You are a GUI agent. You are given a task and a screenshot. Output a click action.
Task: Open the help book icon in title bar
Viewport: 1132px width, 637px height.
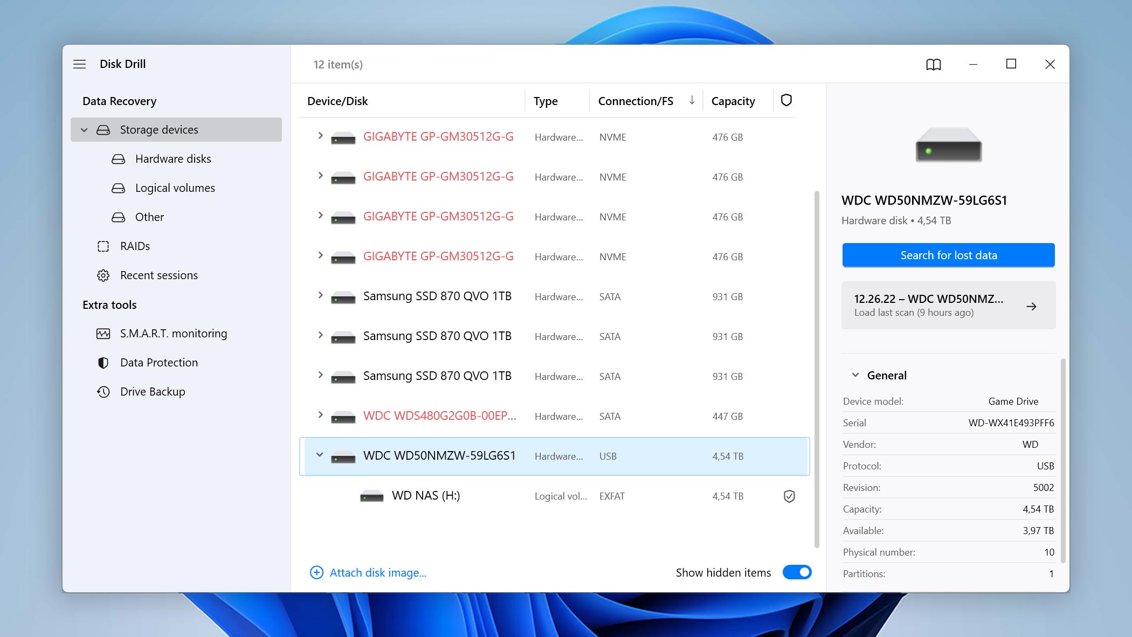(933, 65)
